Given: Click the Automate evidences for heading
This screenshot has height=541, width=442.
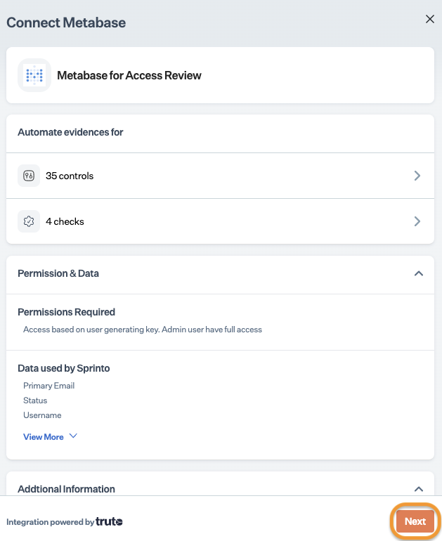Looking at the screenshot, I should tap(70, 132).
